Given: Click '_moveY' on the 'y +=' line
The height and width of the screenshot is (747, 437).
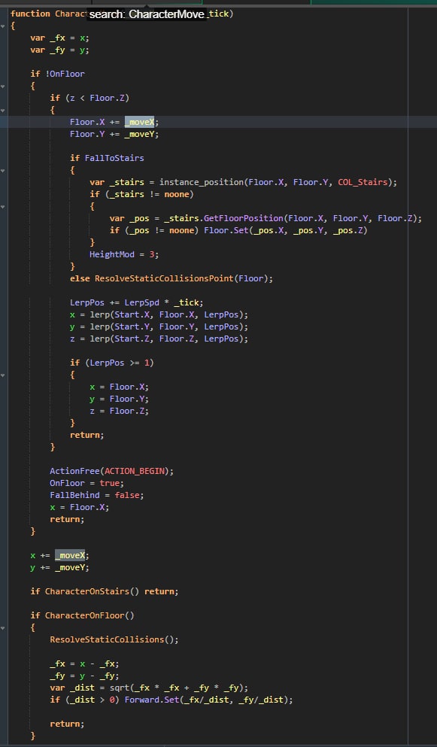Looking at the screenshot, I should click(x=70, y=567).
